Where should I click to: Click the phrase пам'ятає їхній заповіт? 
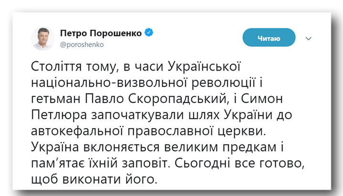point(100,163)
